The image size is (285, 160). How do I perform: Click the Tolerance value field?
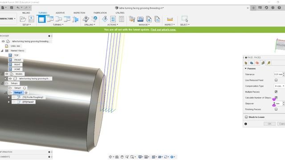coord(278,74)
